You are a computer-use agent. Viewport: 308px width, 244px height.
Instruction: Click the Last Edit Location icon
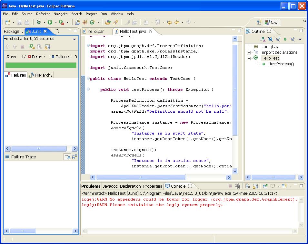169,22
